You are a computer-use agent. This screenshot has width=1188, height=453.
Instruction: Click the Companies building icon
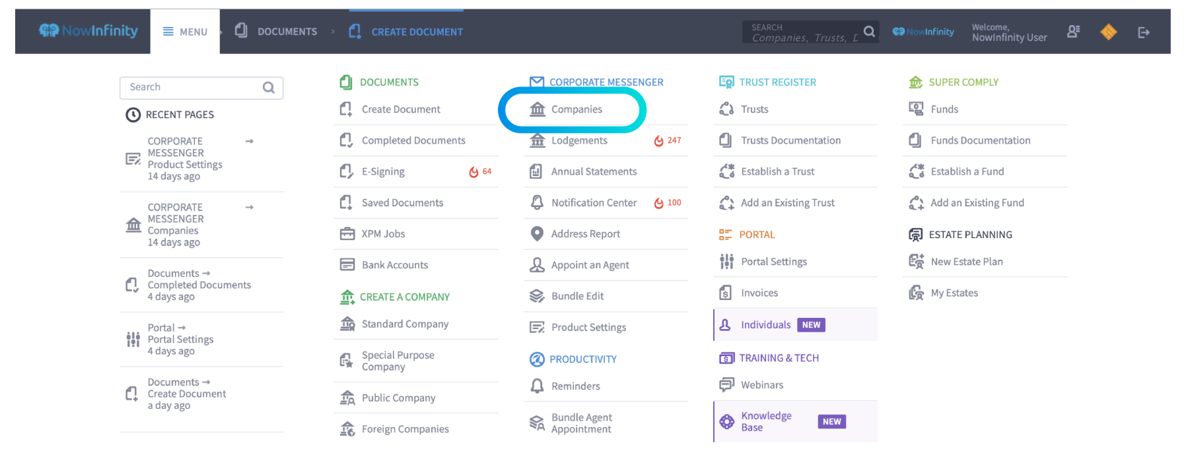point(538,109)
